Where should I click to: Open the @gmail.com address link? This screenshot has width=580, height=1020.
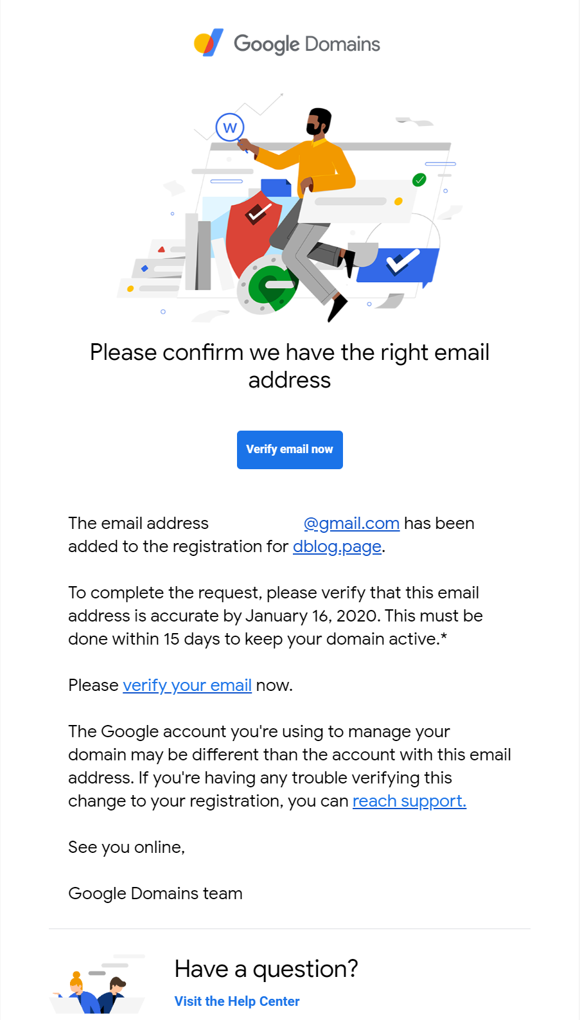click(351, 523)
